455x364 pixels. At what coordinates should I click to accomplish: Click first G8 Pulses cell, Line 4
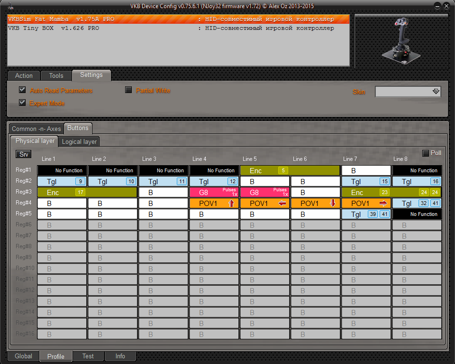tap(214, 192)
